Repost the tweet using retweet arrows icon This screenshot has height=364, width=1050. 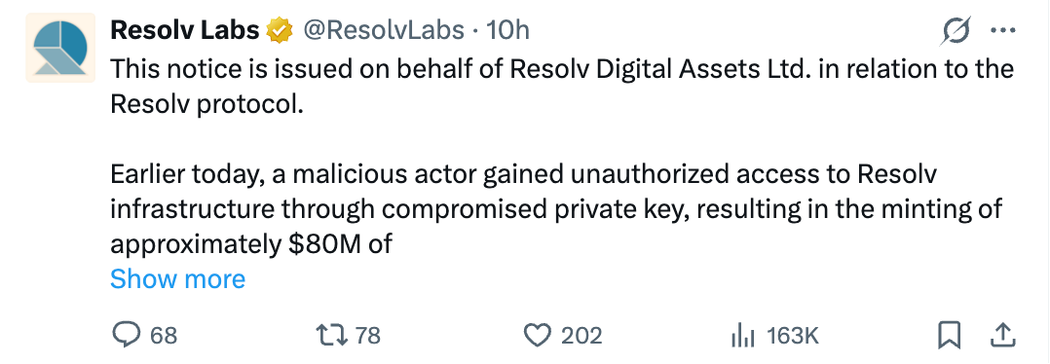[331, 335]
